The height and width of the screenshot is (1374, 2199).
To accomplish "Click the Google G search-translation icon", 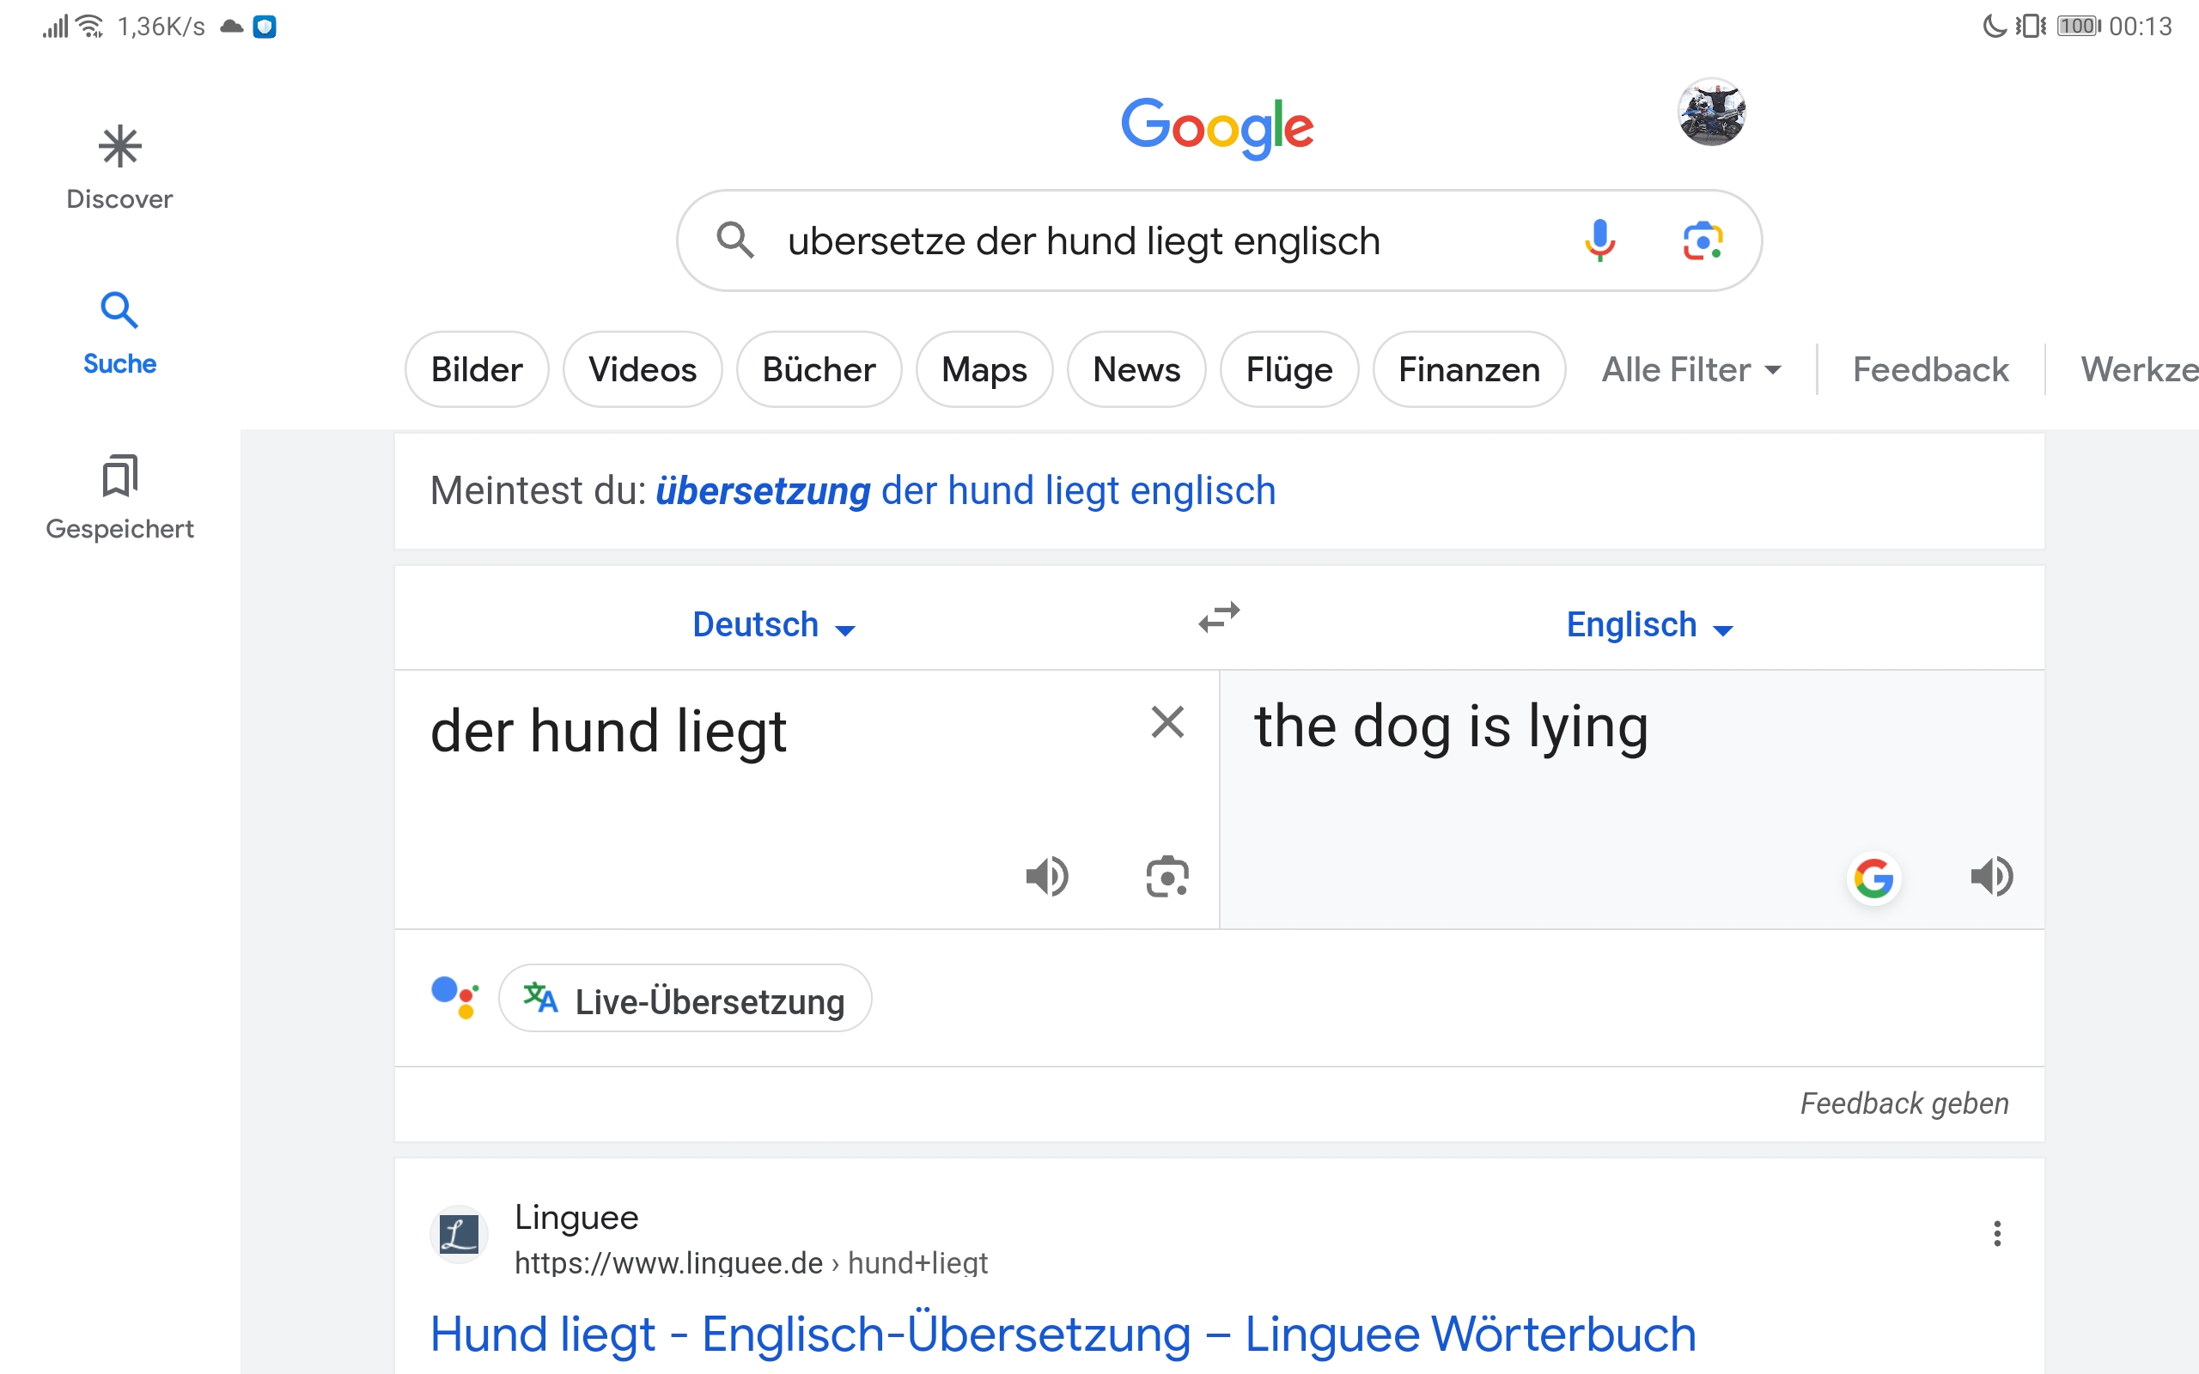I will coord(1873,879).
